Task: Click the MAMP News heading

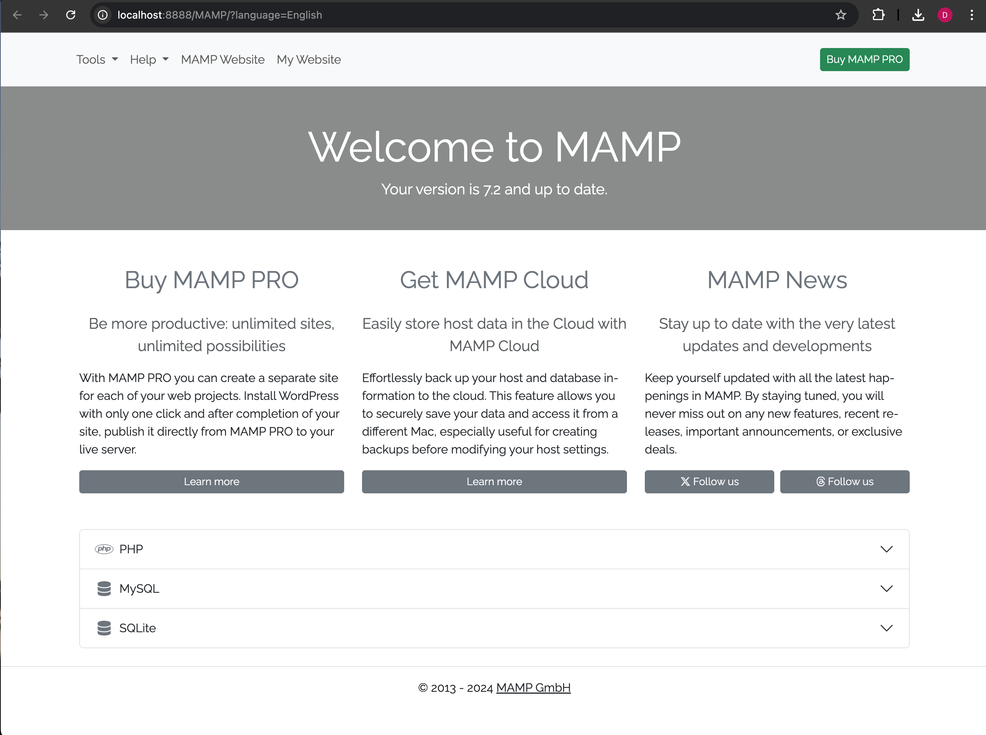Action: (777, 280)
